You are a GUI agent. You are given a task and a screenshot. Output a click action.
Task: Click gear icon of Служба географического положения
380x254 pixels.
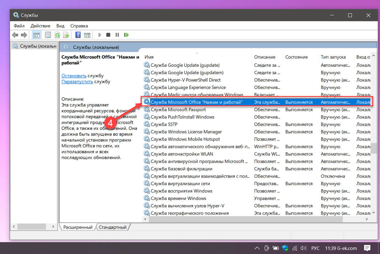(147, 213)
